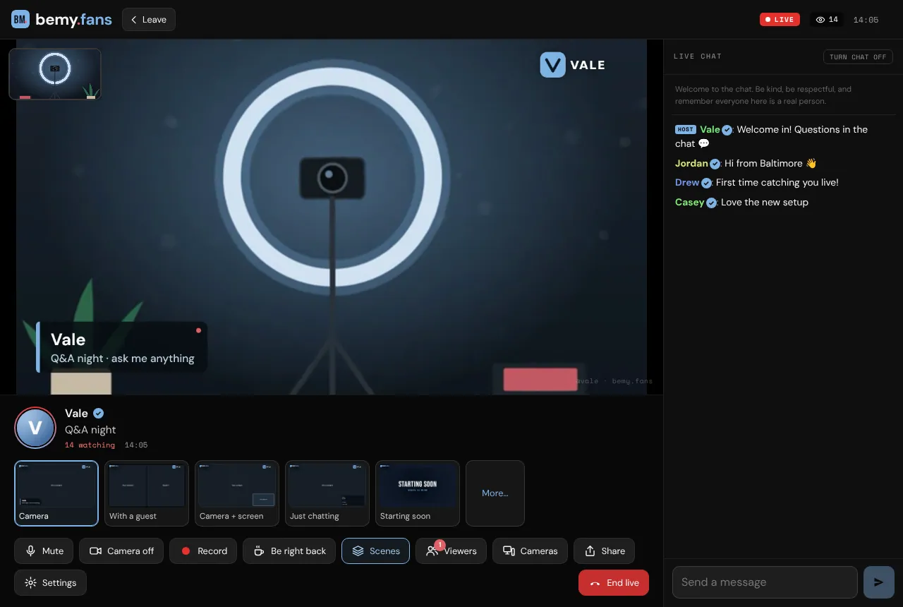Select the Camera scene
This screenshot has width=903, height=607.
coord(56,493)
